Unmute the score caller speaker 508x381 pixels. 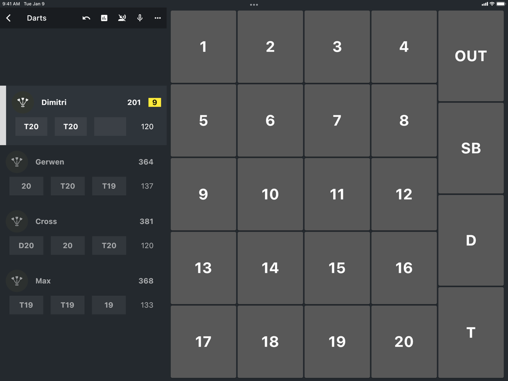tap(122, 18)
